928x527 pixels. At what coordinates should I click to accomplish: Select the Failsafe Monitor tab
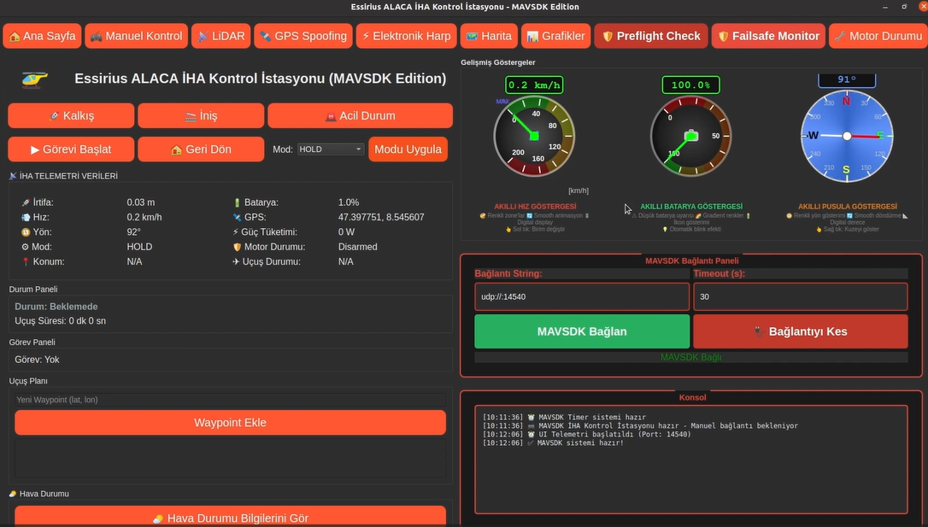pyautogui.click(x=768, y=36)
